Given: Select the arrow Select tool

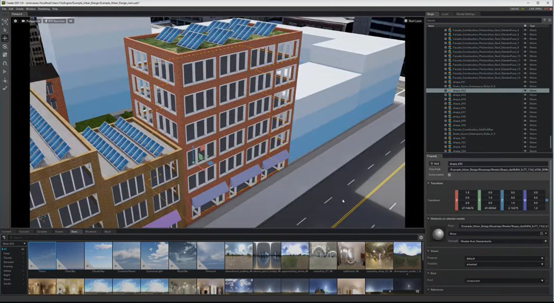Looking at the screenshot, I should point(5,30).
